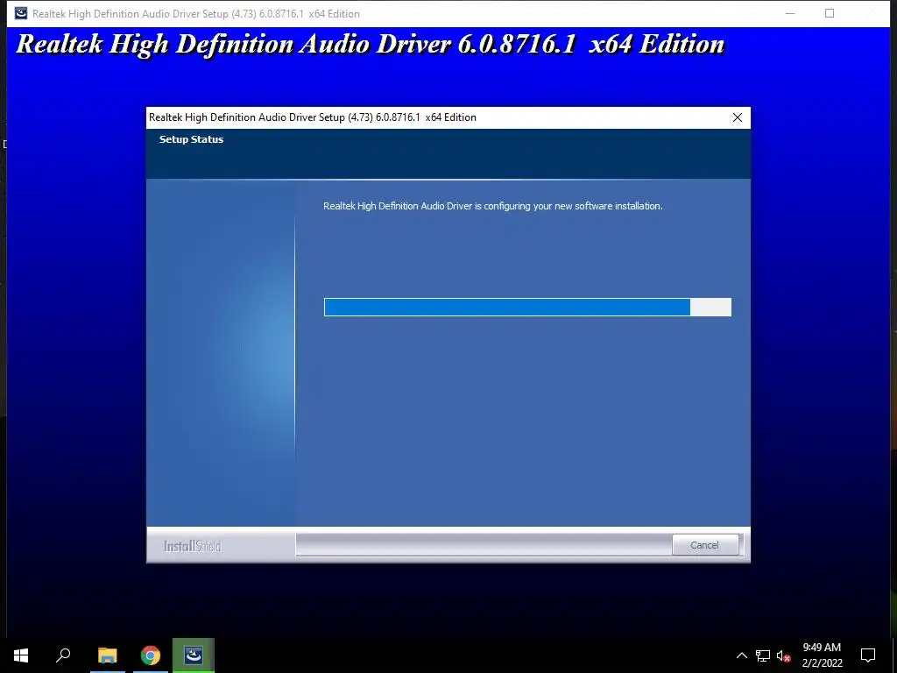The height and width of the screenshot is (673, 897).
Task: Open clock showing 9:49 AM
Action: coord(822,655)
